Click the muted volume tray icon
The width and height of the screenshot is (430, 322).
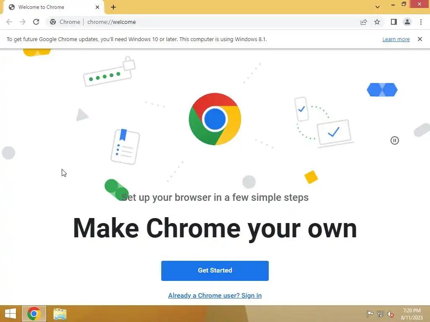391,314
